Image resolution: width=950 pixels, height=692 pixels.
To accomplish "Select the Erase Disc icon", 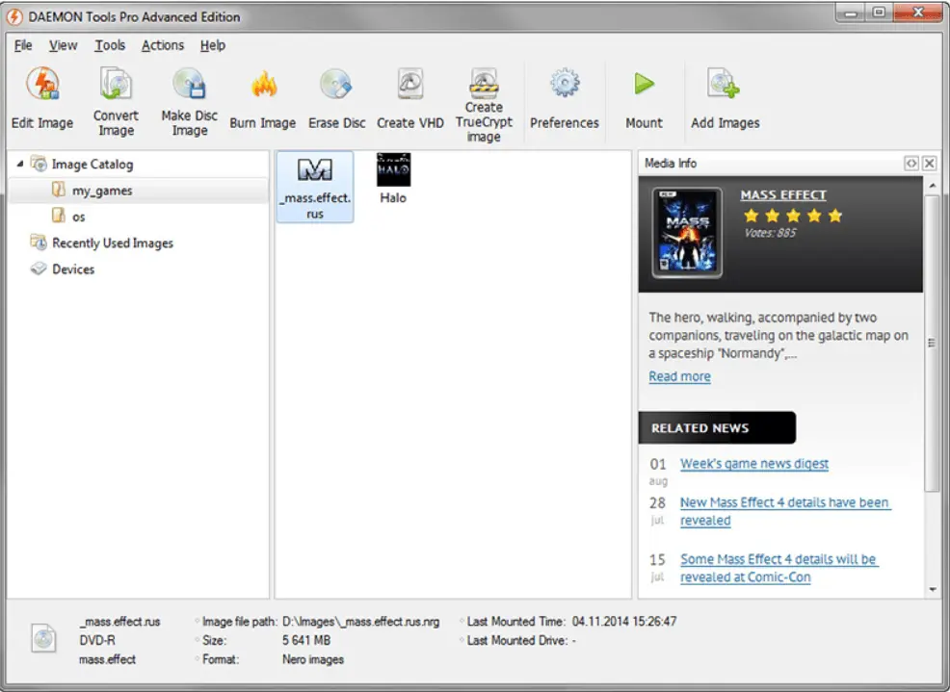I will pyautogui.click(x=336, y=87).
